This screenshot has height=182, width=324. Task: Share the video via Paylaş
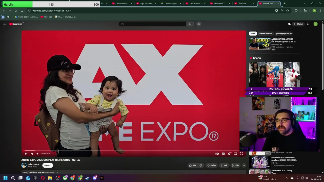tap(211, 165)
